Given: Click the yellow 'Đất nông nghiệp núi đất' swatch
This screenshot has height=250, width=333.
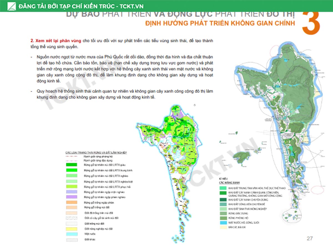Looking at the screenshot, I should pyautogui.click(x=72, y=229).
